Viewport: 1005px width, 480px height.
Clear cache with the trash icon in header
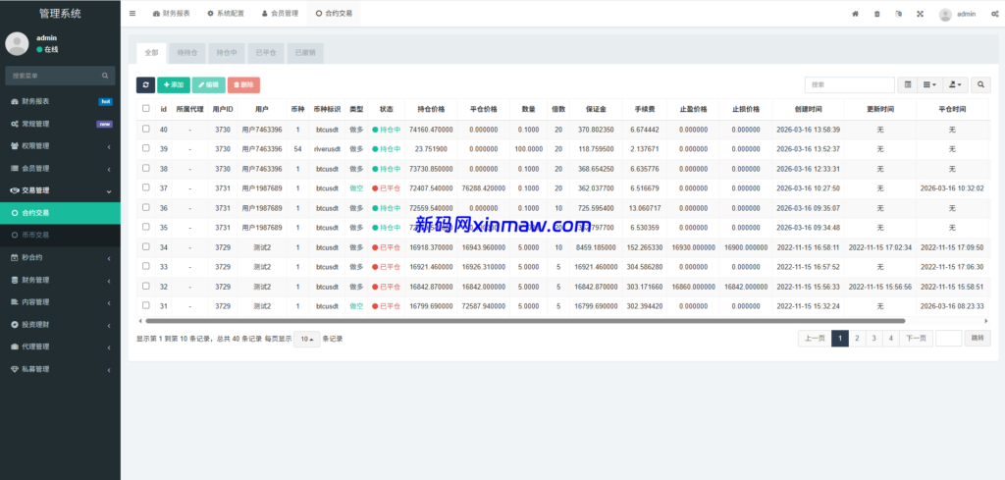pos(876,14)
